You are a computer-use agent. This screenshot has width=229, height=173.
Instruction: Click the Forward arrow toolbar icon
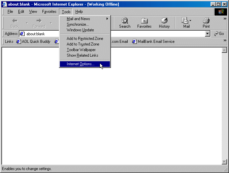[x=39, y=21]
